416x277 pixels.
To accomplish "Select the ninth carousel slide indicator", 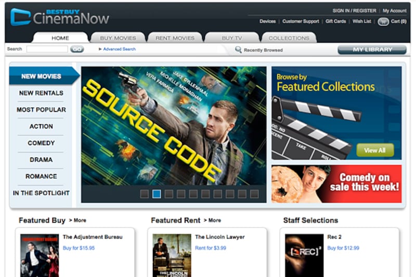I will (242, 194).
